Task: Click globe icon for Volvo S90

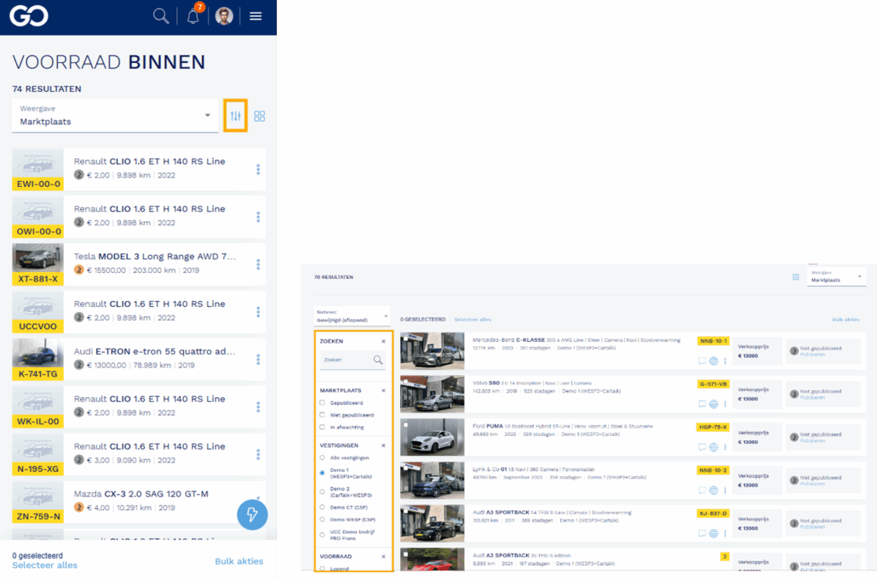Action: [714, 404]
